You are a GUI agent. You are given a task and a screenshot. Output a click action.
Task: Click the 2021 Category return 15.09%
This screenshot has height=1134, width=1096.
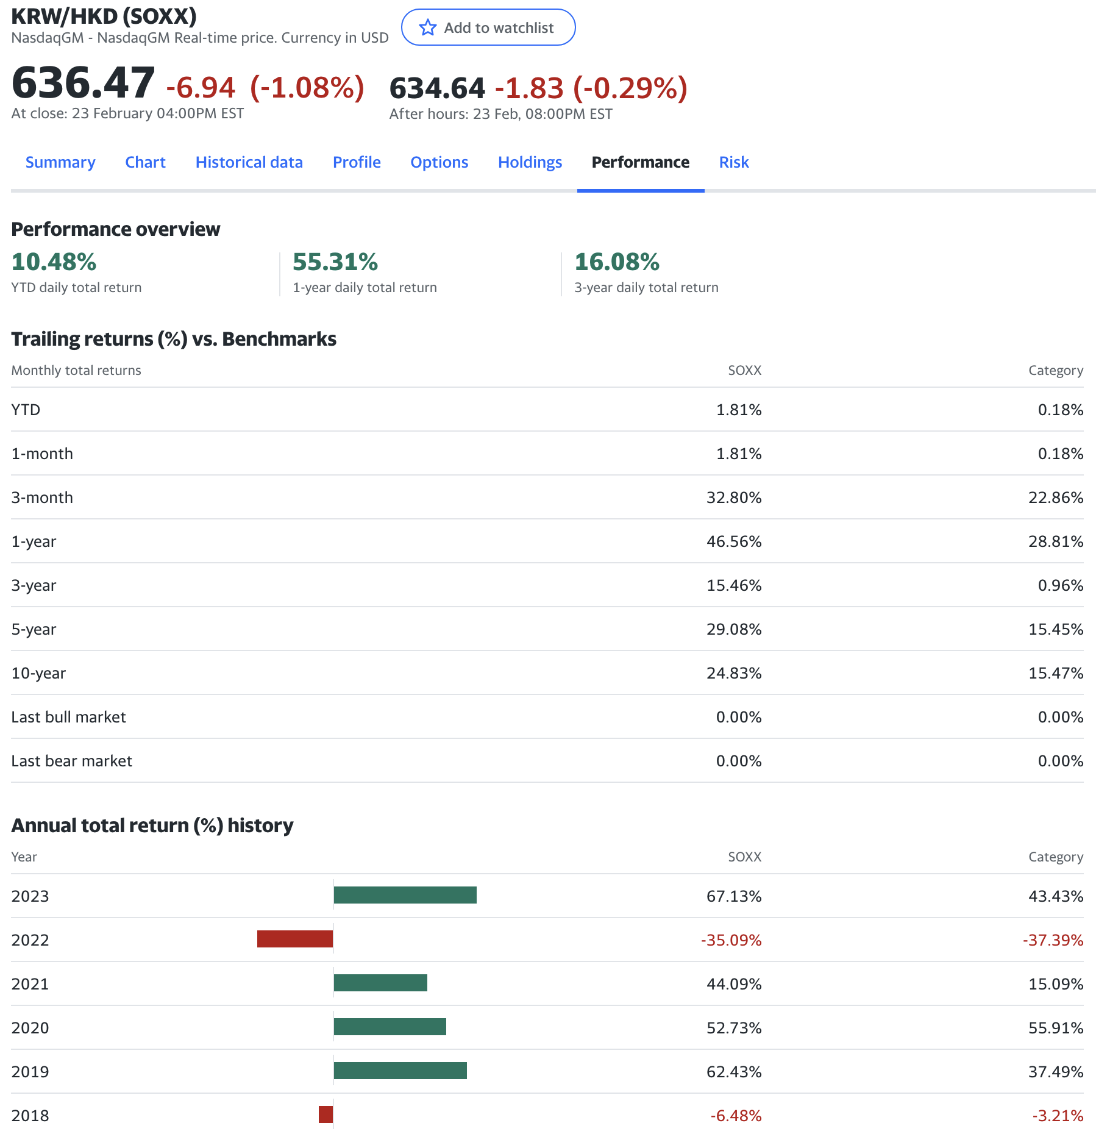pos(1056,984)
